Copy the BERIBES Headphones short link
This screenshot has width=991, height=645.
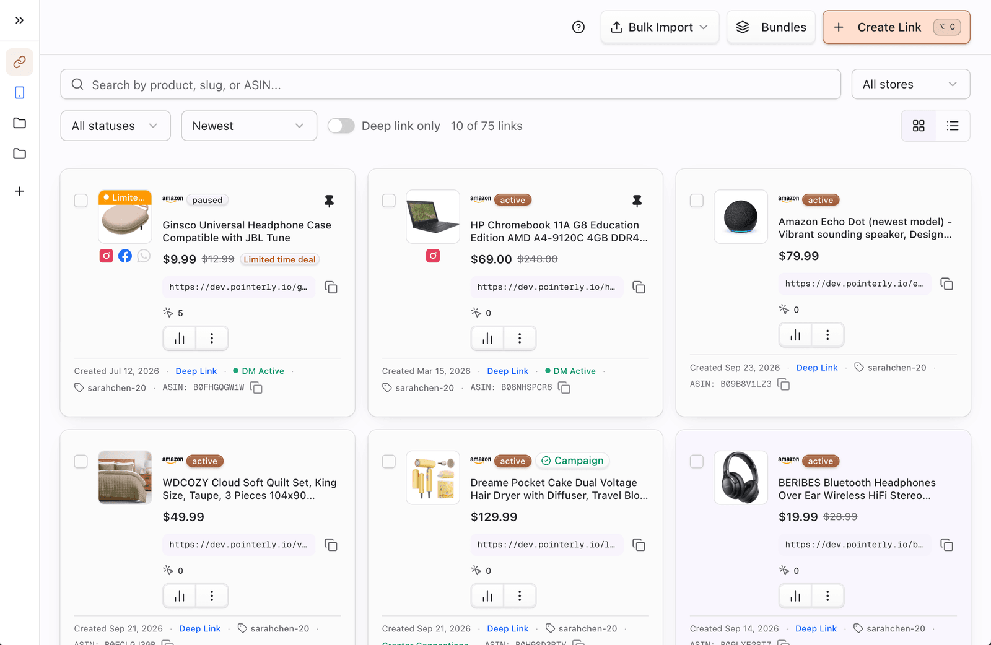(x=946, y=545)
